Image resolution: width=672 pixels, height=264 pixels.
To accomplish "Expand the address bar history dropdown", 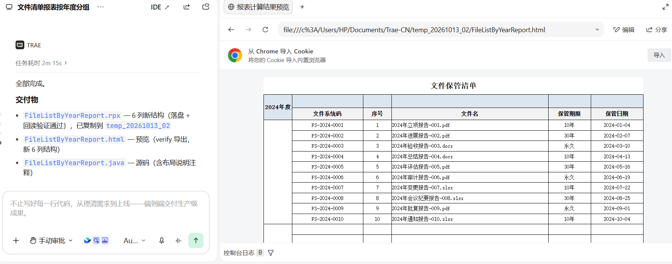I will click(x=597, y=30).
